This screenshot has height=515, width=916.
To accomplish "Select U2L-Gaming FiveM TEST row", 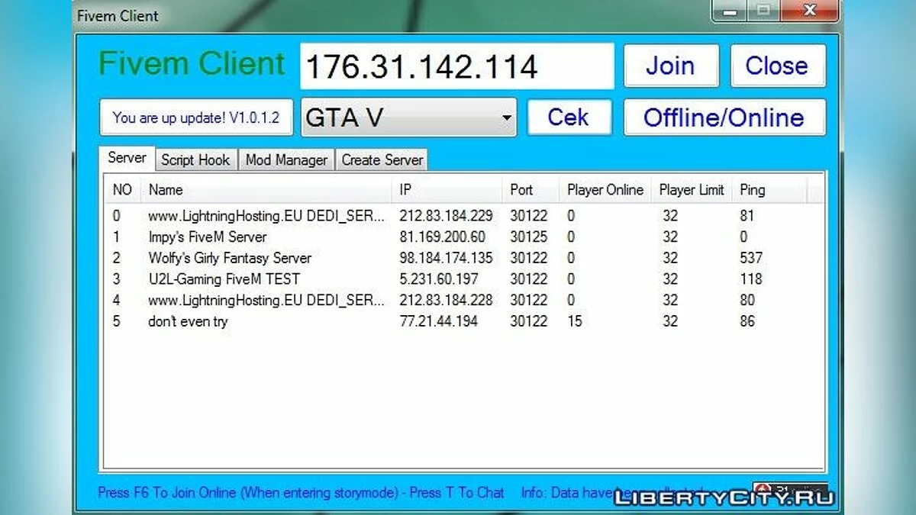I will 463,279.
